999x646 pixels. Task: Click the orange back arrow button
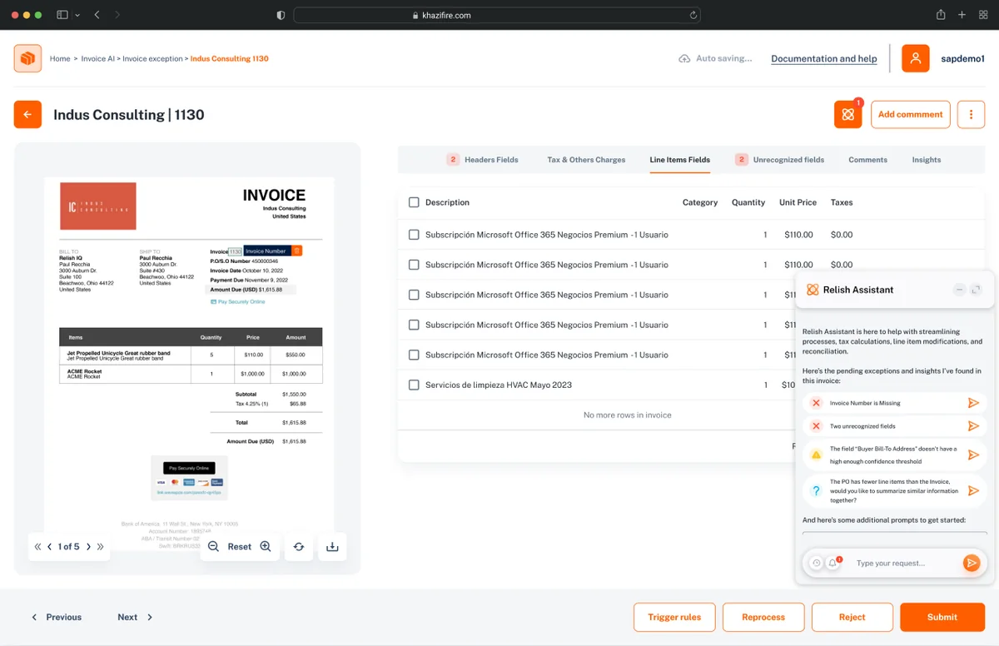pyautogui.click(x=27, y=115)
